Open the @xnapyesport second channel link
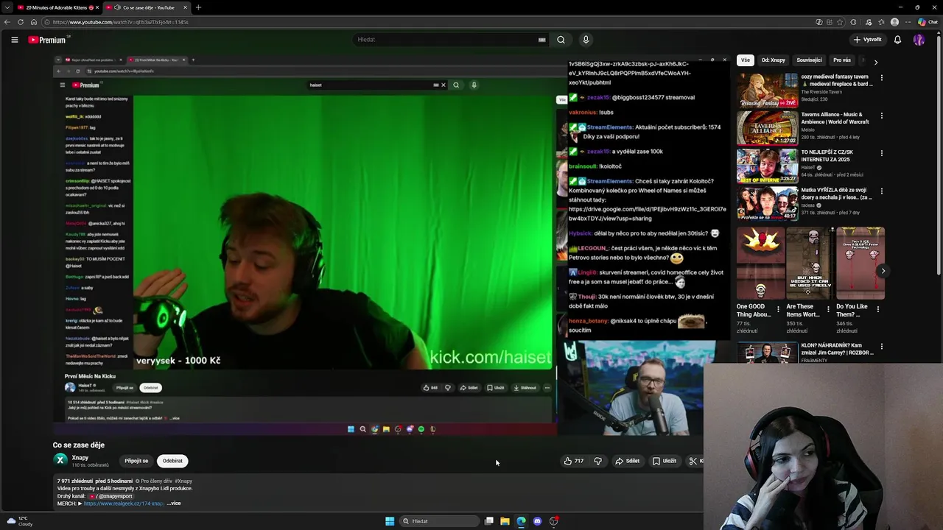 click(112, 496)
